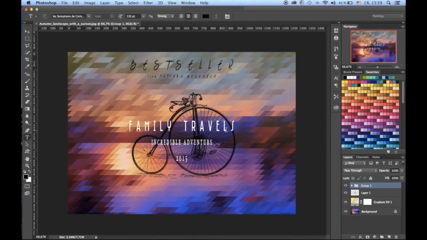The image size is (427, 240).
Task: Center-align the text
Action: pyautogui.click(x=188, y=16)
